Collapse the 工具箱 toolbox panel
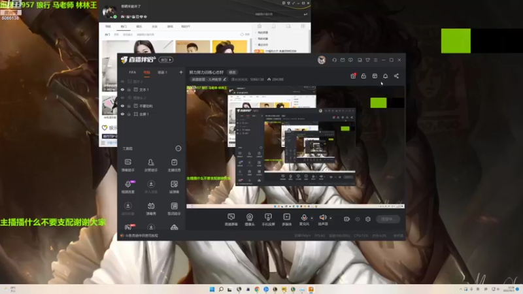This screenshot has width=523, height=294. tap(178, 148)
